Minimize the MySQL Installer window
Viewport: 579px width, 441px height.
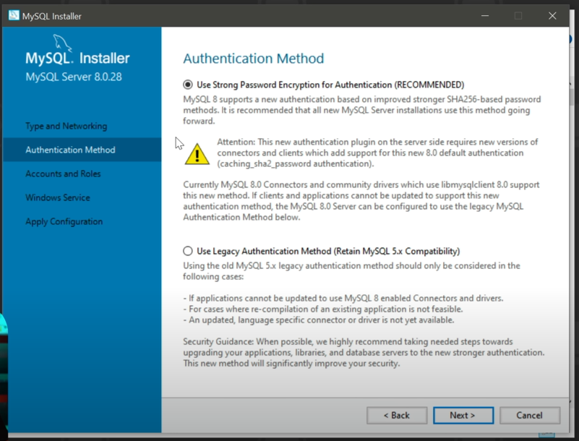coord(485,15)
